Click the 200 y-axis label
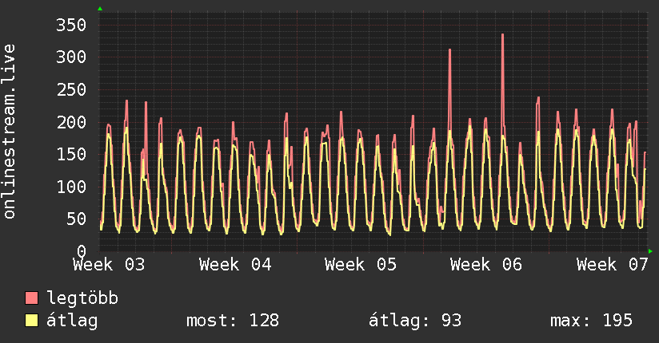The height and width of the screenshot is (343, 659). [71, 122]
